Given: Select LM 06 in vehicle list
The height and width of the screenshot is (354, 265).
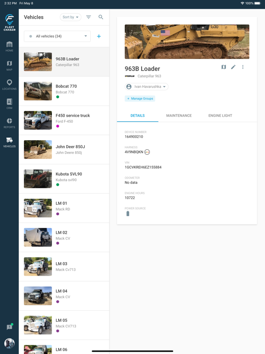Looking at the screenshot, I should click(x=64, y=347).
